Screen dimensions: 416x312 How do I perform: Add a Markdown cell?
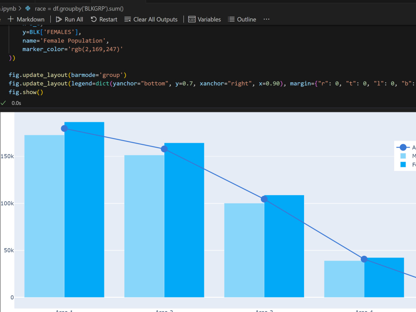click(x=26, y=20)
